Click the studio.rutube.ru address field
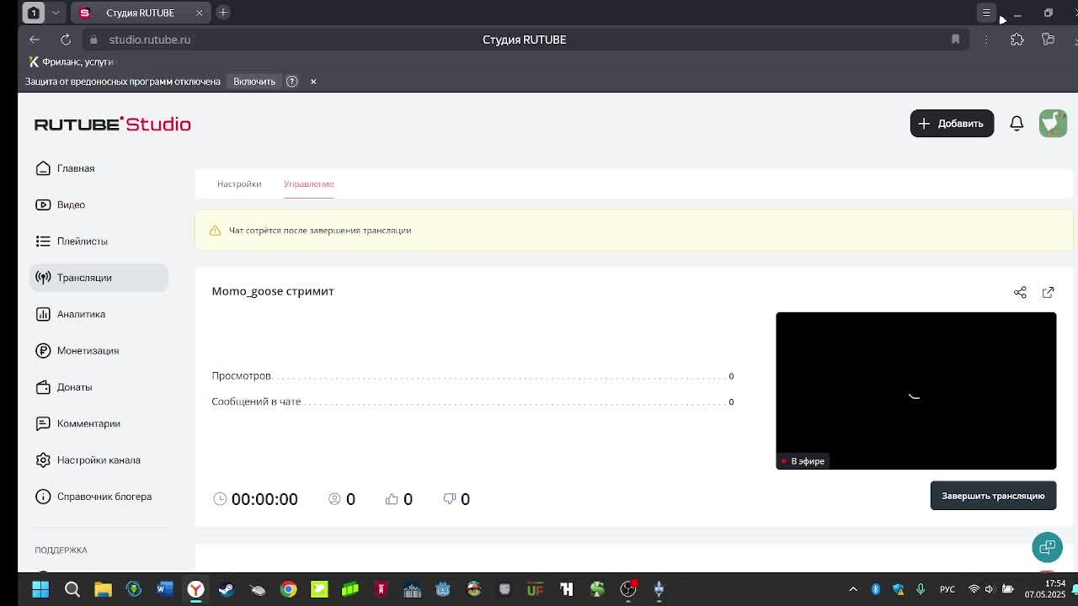This screenshot has width=1078, height=606. [x=149, y=40]
